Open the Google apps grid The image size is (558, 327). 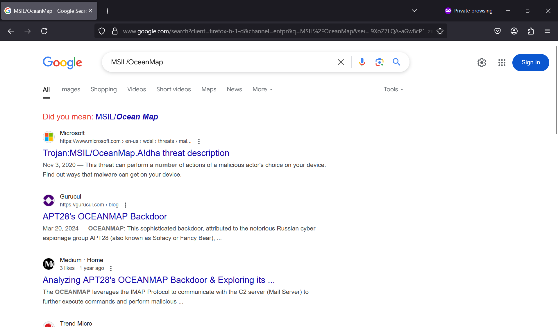[x=502, y=63]
